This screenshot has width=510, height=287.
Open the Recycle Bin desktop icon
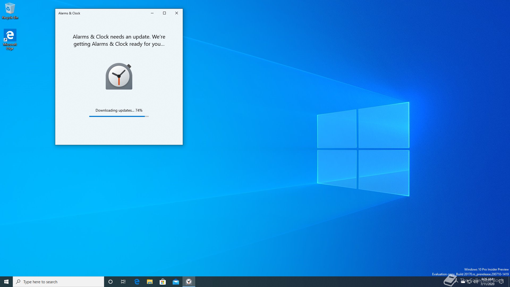pos(10,11)
